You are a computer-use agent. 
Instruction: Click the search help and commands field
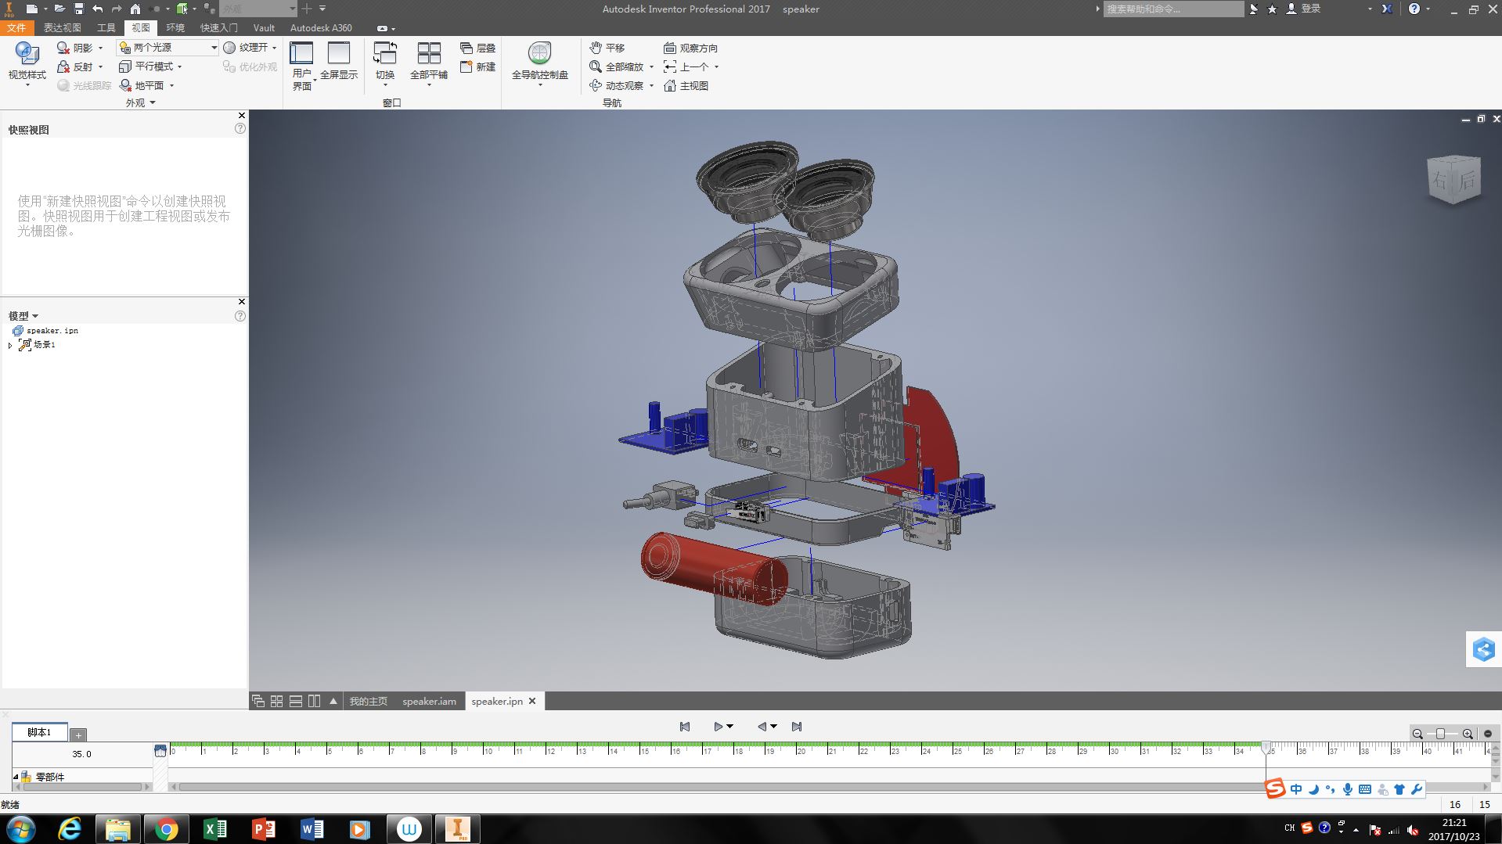[1173, 9]
